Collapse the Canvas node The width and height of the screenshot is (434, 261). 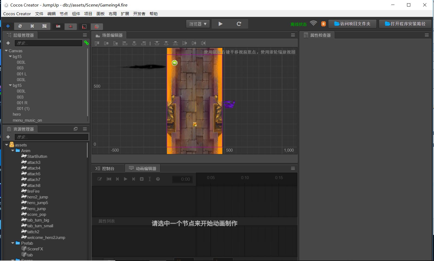coord(6,51)
